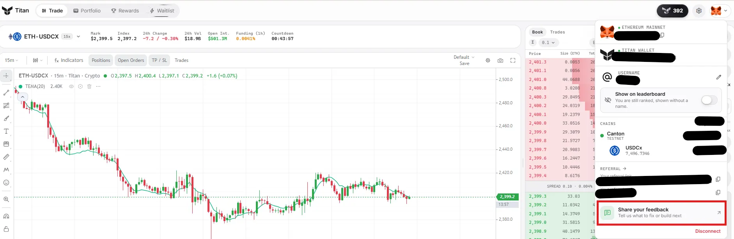Activate the text annotation tool
Image resolution: width=734 pixels, height=239 pixels.
tap(6, 131)
